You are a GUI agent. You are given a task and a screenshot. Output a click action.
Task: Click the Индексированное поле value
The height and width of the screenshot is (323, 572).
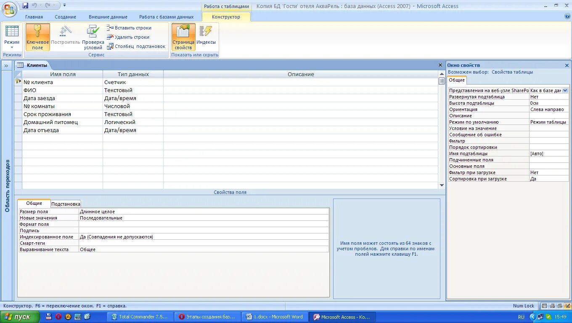[204, 237]
